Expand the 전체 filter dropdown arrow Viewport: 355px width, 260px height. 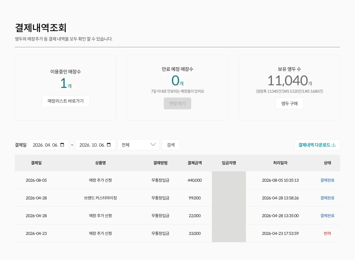pyautogui.click(x=153, y=145)
